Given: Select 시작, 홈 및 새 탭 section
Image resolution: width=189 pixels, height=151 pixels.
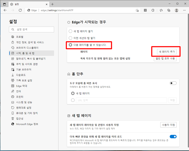Looking at the screenshot, I should point(32,53).
